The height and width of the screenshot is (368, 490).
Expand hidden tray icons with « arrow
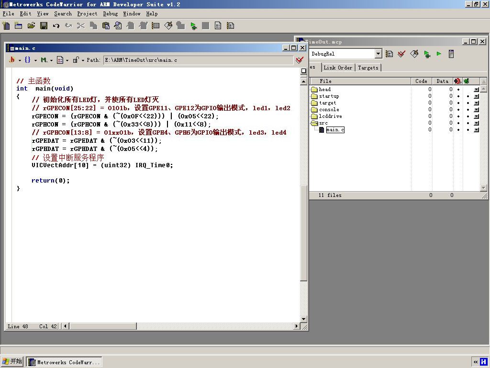click(475, 362)
